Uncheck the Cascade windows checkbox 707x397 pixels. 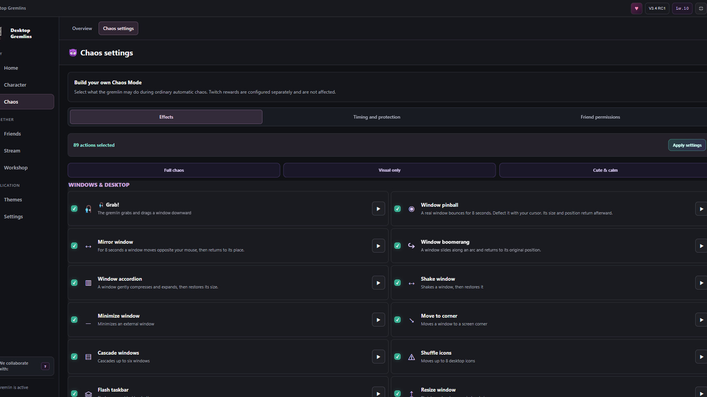coord(74,357)
